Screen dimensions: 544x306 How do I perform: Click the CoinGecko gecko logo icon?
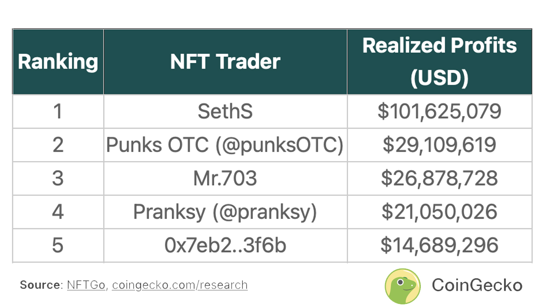402,286
